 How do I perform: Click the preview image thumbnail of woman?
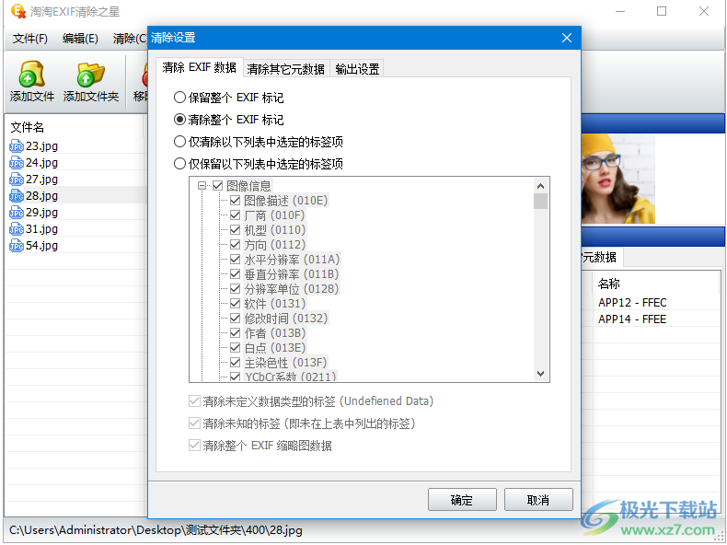click(617, 180)
